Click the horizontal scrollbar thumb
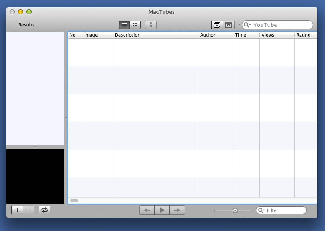The width and height of the screenshot is (325, 231). tap(74, 201)
